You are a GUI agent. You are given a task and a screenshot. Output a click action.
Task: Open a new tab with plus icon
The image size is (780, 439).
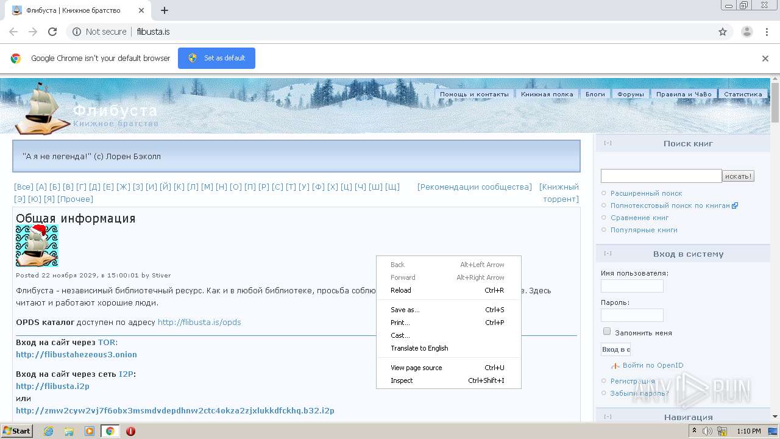point(165,10)
